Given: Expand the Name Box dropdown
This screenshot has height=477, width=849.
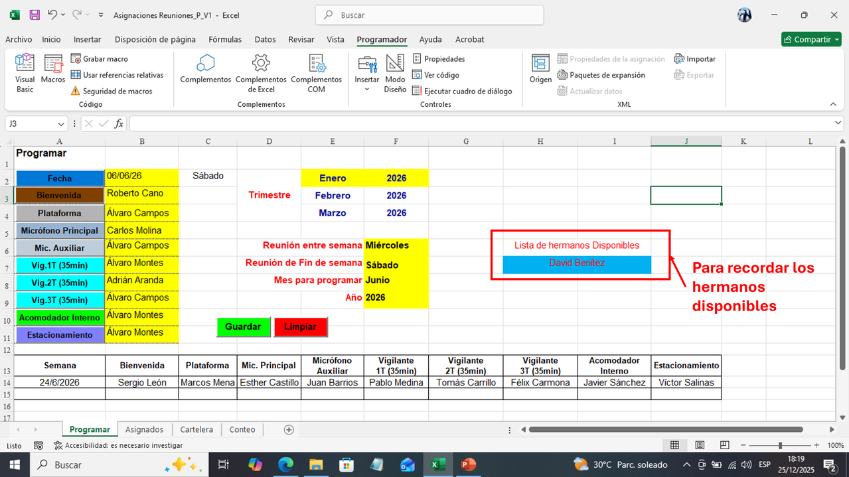Looking at the screenshot, I should [61, 124].
